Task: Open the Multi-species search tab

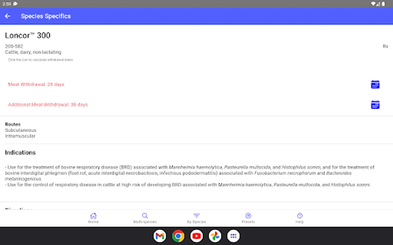Action: pyautogui.click(x=145, y=218)
